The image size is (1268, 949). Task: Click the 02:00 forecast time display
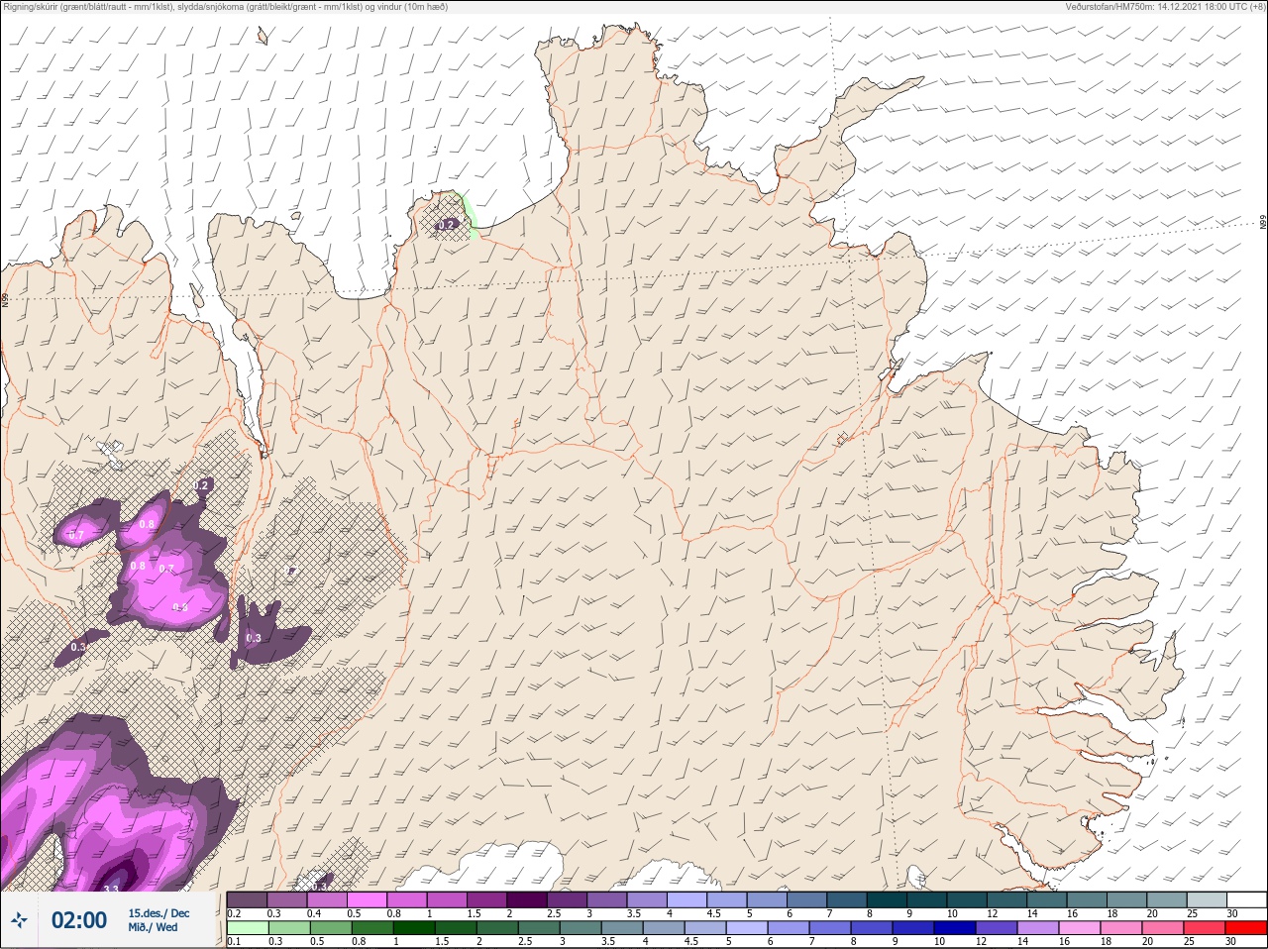tap(79, 920)
